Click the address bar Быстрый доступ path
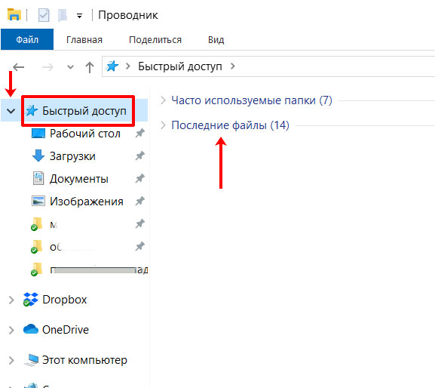Image resolution: width=435 pixels, height=388 pixels. [180, 66]
